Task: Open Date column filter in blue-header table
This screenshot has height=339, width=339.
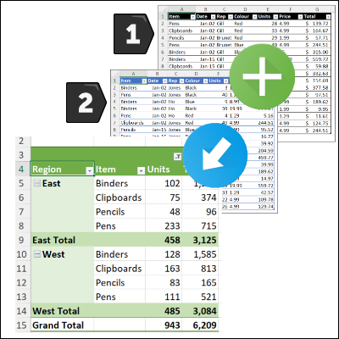Action: pos(164,81)
